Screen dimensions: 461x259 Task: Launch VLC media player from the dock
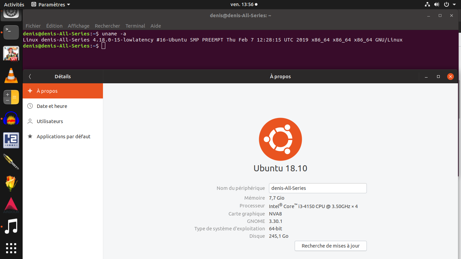coord(11,75)
